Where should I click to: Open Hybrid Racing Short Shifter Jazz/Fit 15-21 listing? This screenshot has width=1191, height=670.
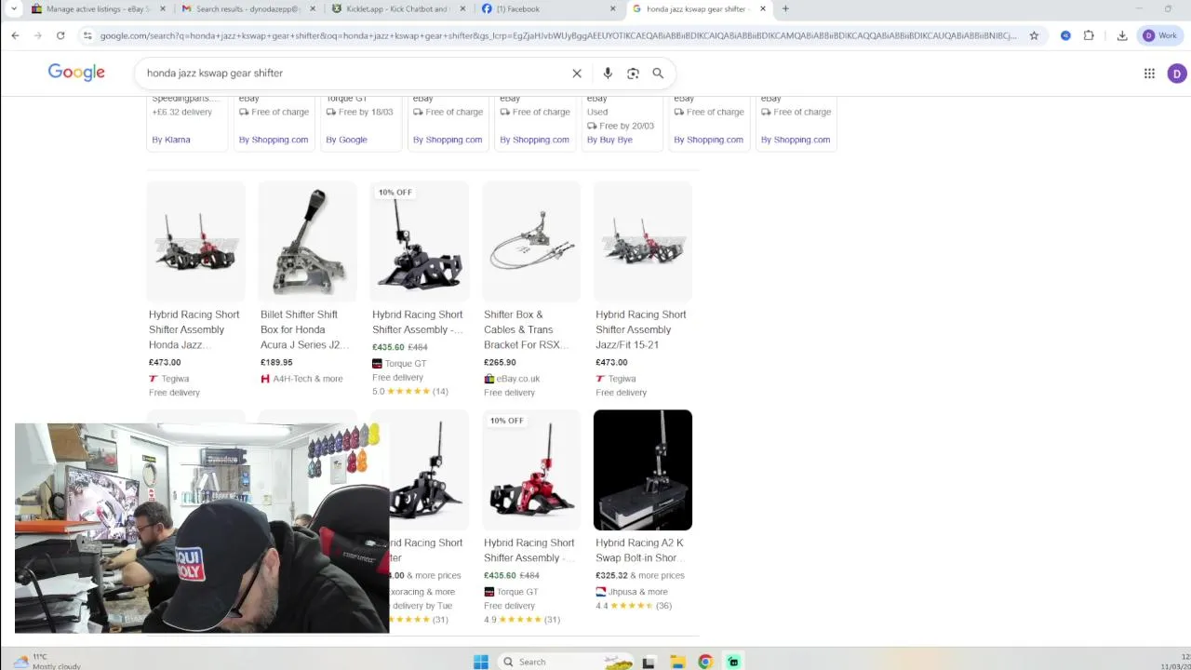pos(640,329)
